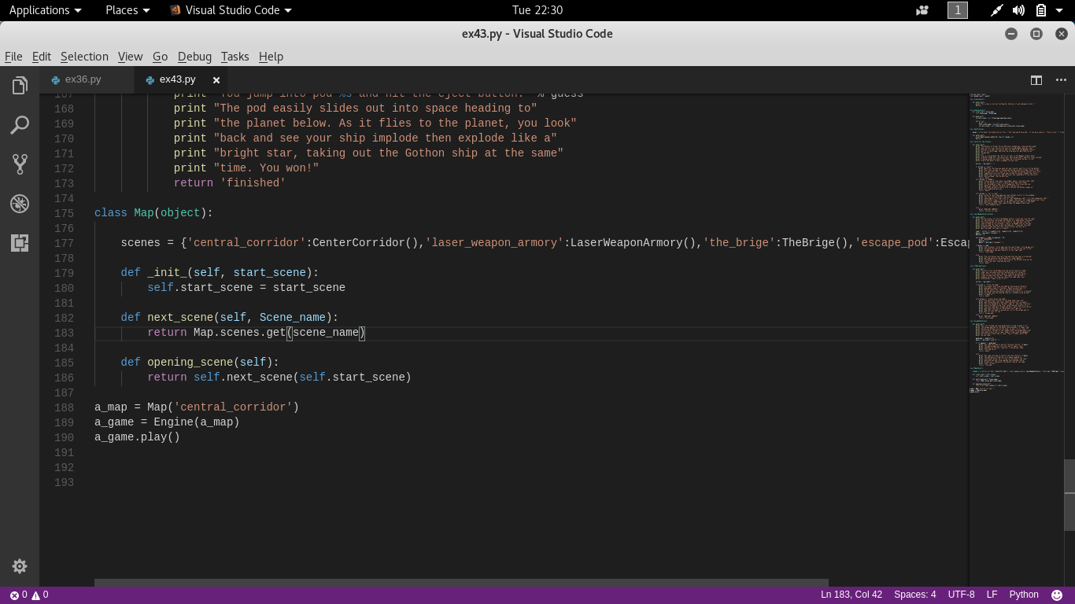Click errors and warnings status indicator
Viewport: 1075px width, 604px height.
point(28,595)
